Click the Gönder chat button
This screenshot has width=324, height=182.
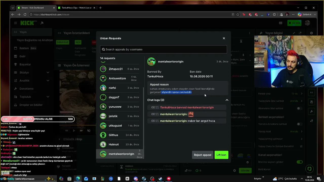click(245, 171)
